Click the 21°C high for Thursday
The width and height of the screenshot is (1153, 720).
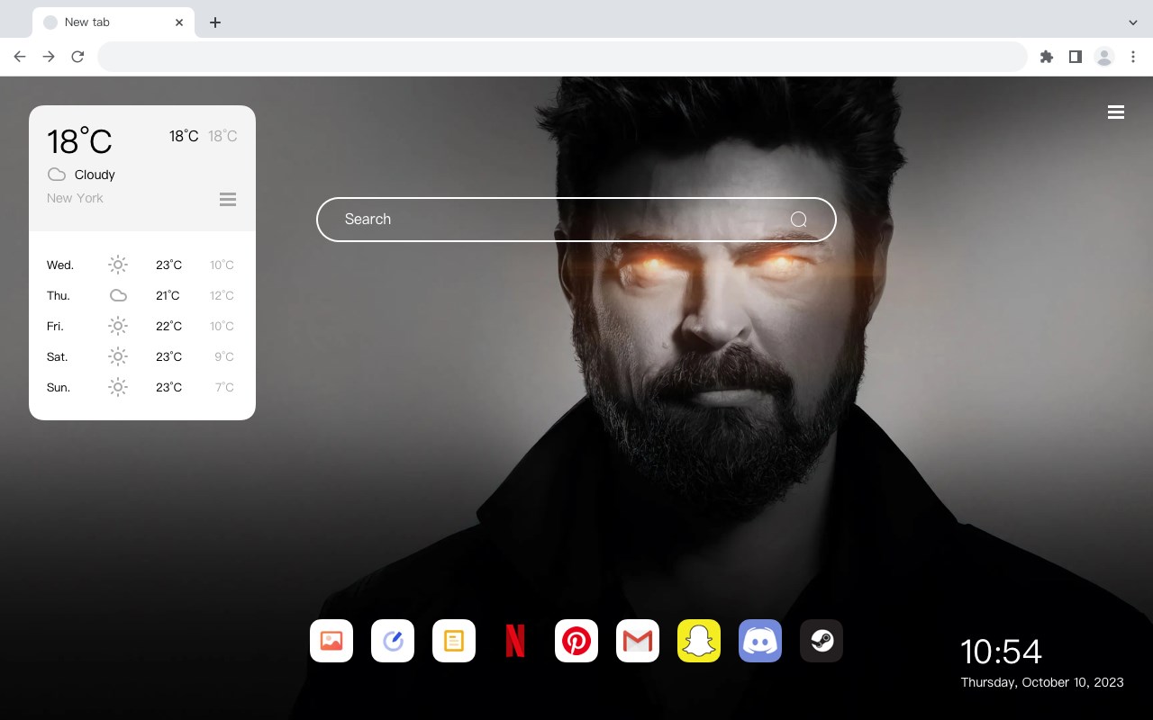168,295
